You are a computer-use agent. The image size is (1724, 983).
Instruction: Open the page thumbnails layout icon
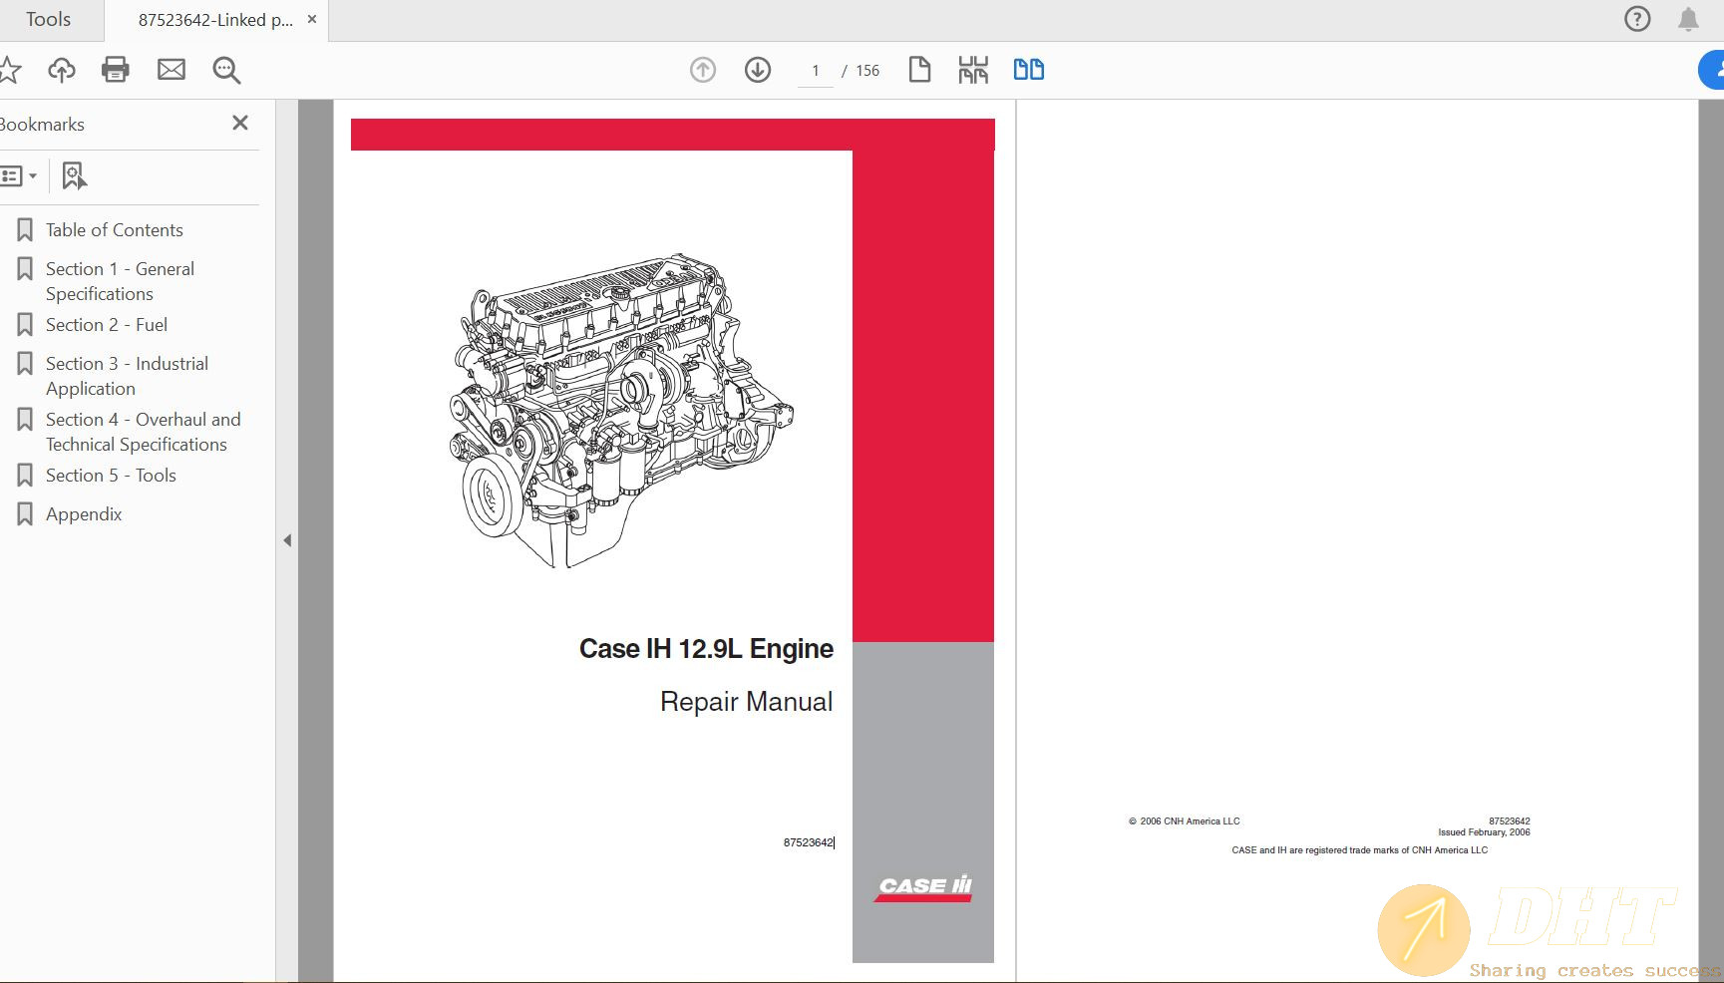[972, 69]
